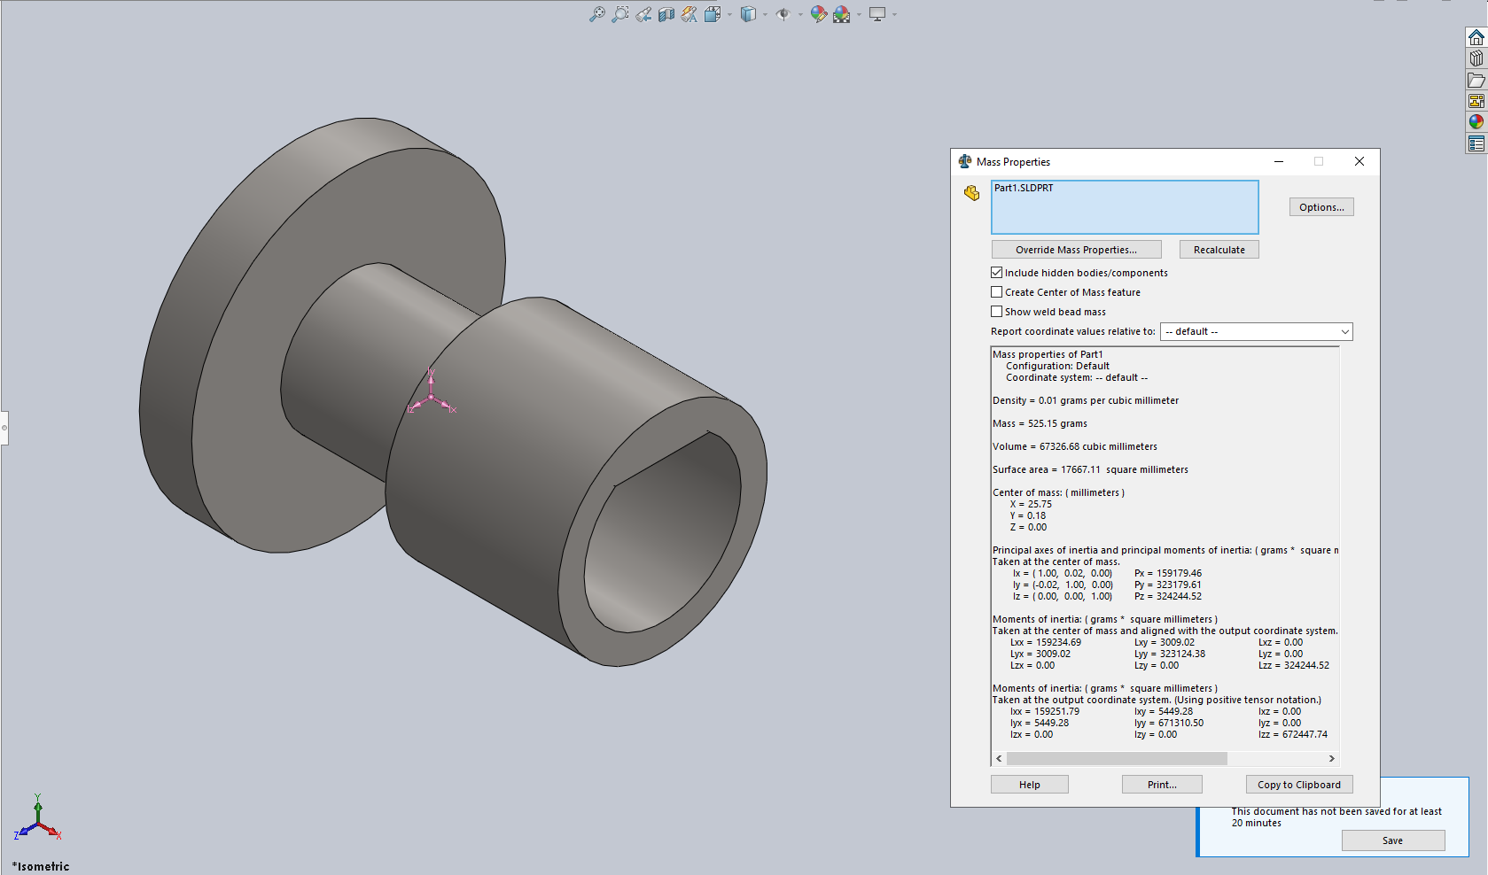
Task: Click the Previous View icon
Action: pyautogui.click(x=643, y=14)
